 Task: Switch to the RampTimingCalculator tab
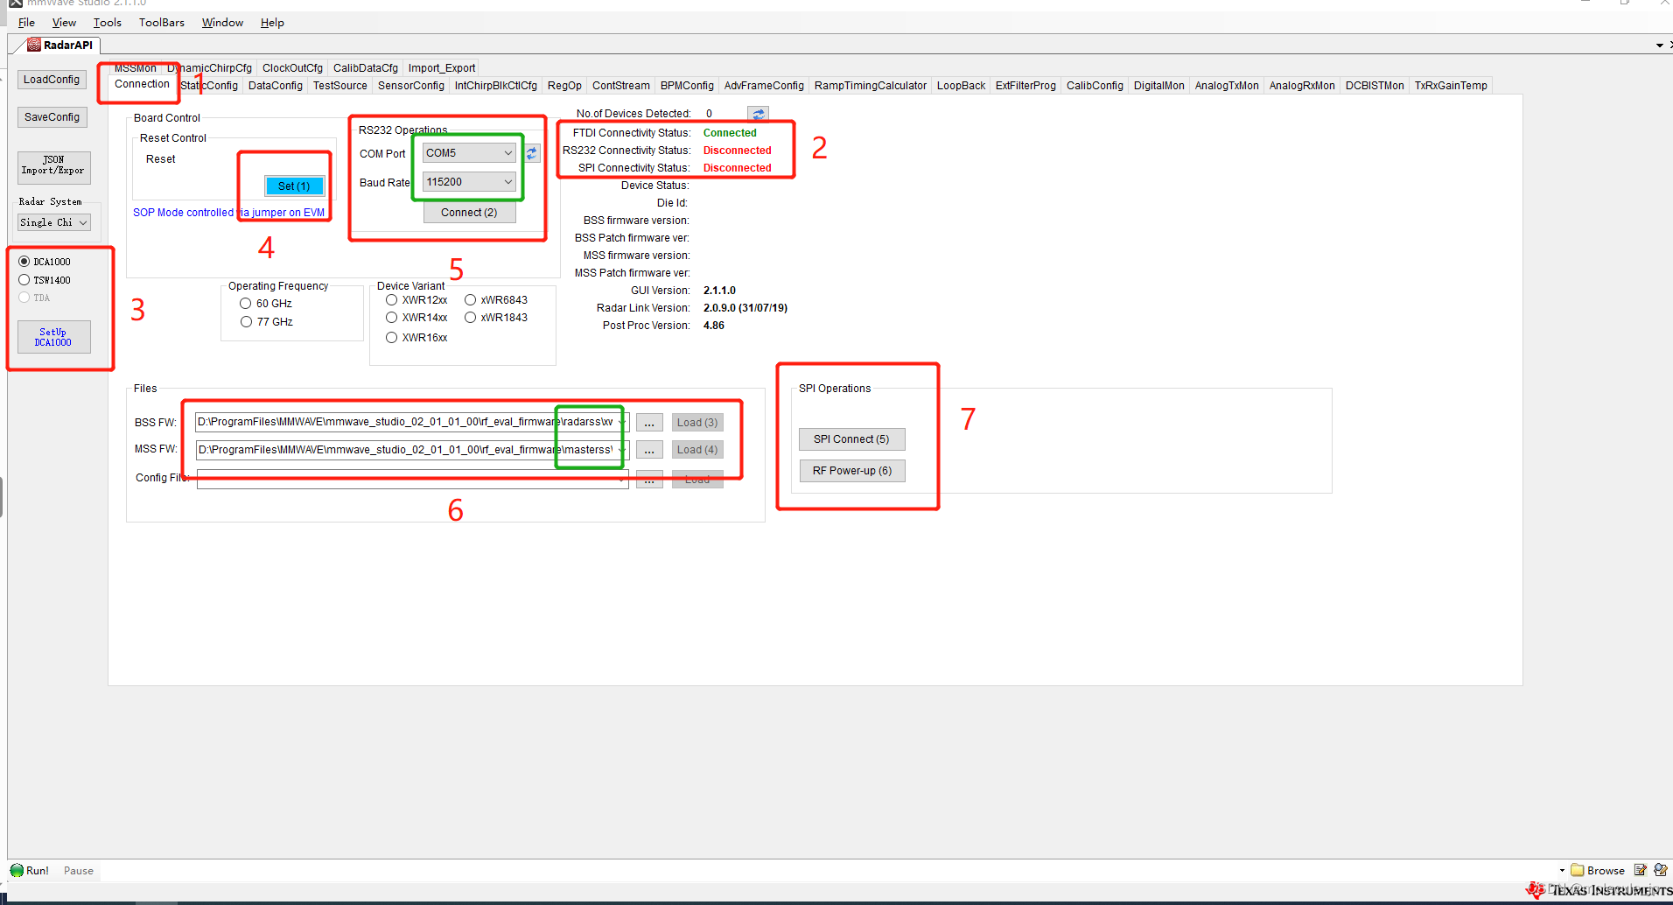[871, 86]
